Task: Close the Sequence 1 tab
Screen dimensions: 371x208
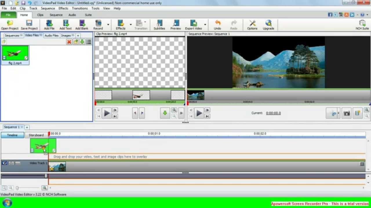Action: (x=21, y=127)
